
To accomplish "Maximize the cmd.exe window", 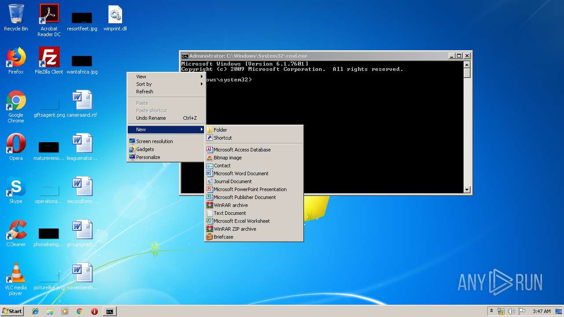I will click(459, 56).
